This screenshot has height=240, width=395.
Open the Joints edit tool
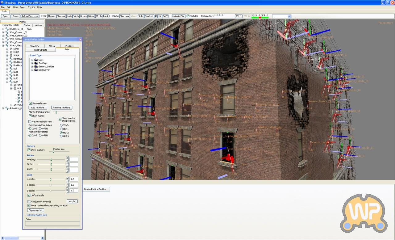tap(76, 16)
